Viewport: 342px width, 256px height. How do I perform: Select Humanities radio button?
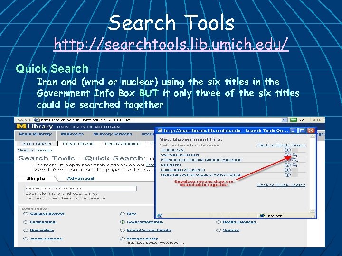coord(26,230)
